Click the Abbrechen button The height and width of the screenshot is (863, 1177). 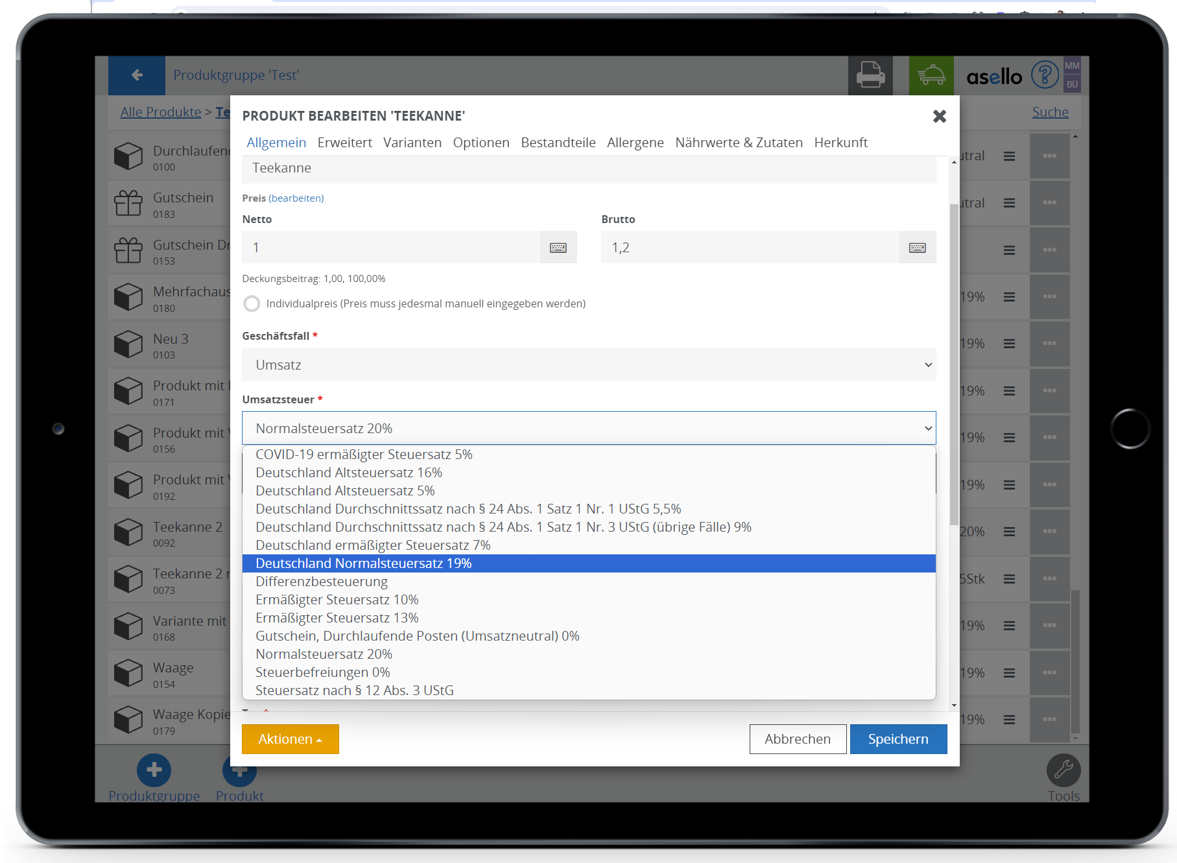tap(797, 739)
